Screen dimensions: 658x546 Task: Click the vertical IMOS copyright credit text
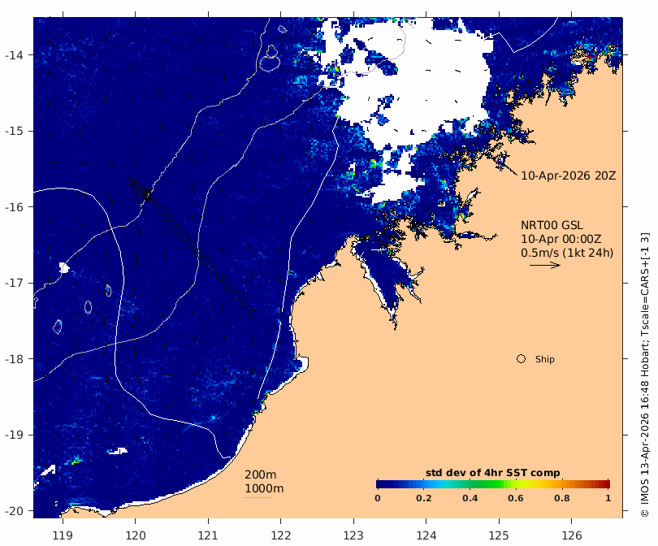tap(645, 375)
